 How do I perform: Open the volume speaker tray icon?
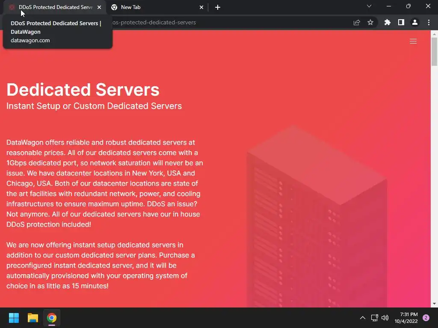(385, 318)
